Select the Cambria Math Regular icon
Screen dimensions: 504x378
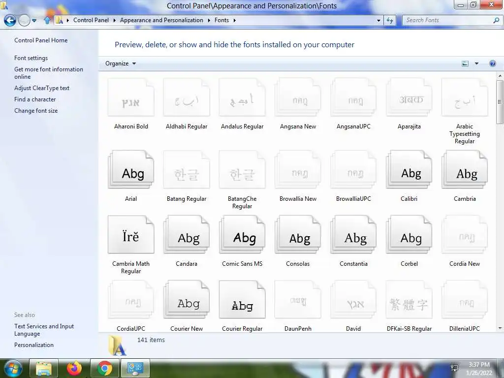(131, 235)
